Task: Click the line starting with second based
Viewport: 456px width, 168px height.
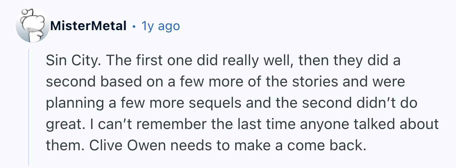Action: [226, 82]
